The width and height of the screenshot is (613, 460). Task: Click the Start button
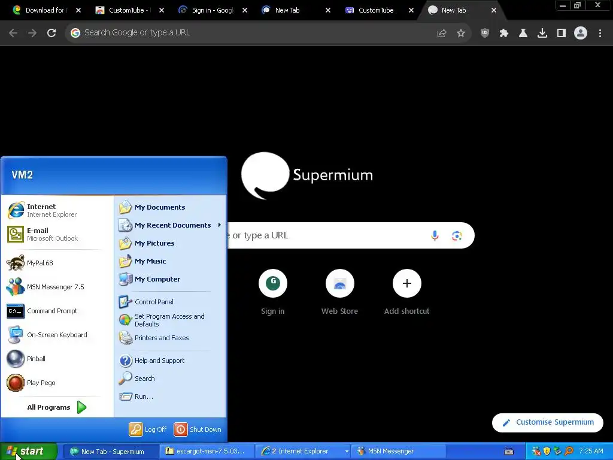coord(28,452)
